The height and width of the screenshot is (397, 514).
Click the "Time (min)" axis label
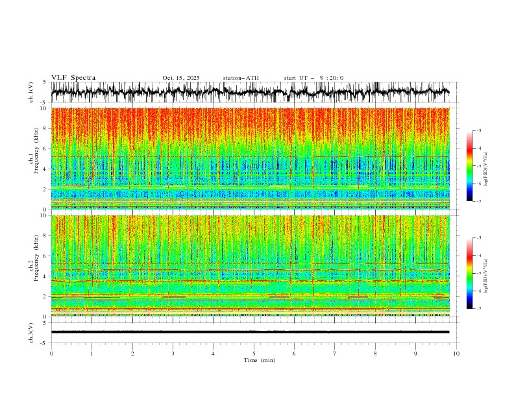(x=260, y=360)
